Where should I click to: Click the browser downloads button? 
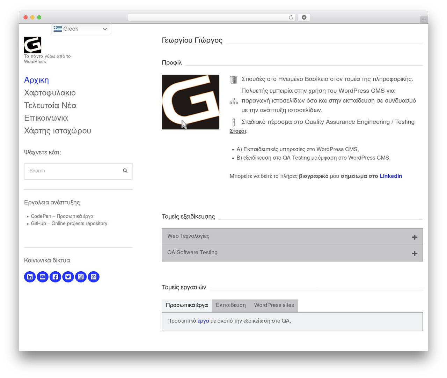(x=304, y=17)
